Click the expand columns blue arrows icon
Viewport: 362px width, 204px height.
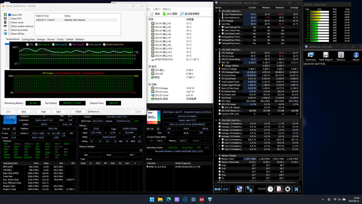pos(218,189)
